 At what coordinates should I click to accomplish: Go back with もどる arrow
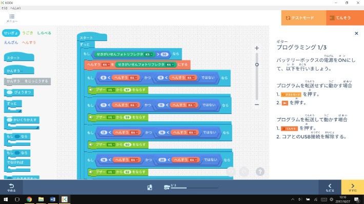[330, 187]
